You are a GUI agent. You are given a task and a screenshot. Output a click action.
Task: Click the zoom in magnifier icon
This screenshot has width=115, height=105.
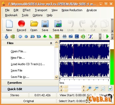coord(89,89)
